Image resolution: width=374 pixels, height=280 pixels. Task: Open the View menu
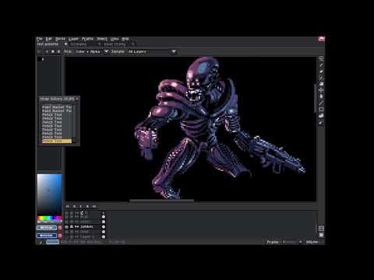click(115, 39)
